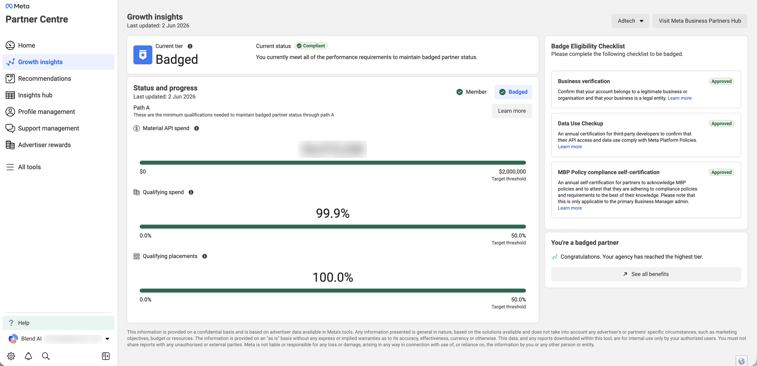Click the Path A Learn more button

point(512,111)
